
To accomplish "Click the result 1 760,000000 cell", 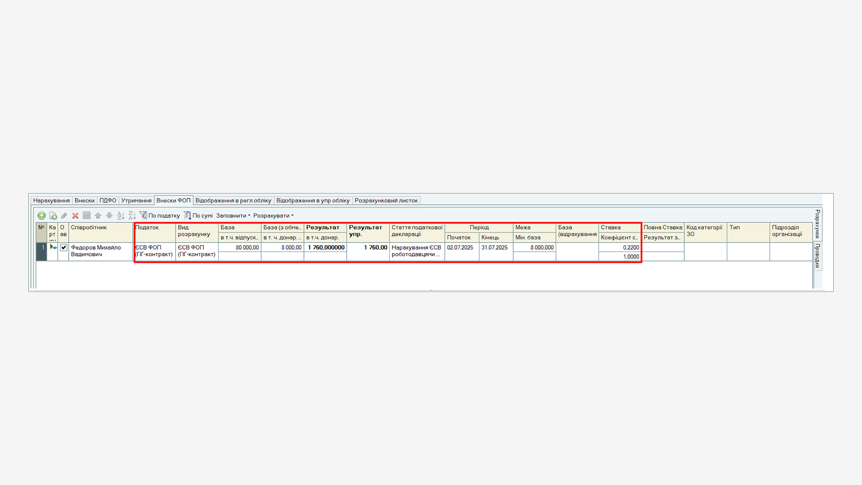I will click(x=325, y=247).
